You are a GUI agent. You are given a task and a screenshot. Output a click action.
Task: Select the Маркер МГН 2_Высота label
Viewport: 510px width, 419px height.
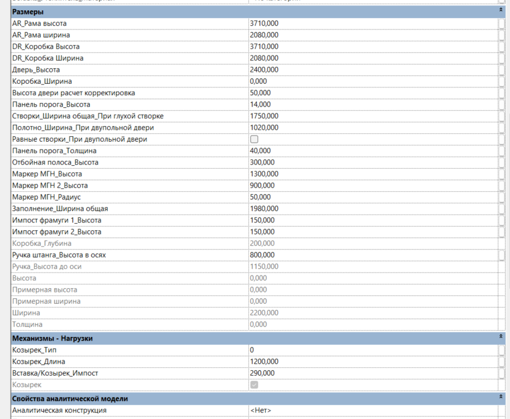point(50,186)
